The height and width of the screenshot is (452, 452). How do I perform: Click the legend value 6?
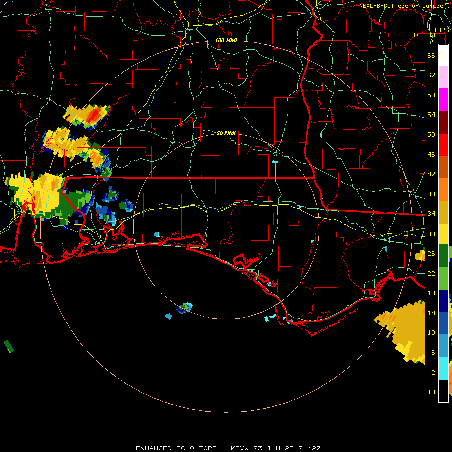pyautogui.click(x=433, y=353)
